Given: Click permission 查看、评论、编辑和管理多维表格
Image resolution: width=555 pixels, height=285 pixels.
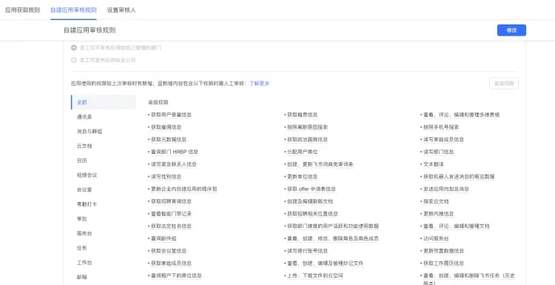Looking at the screenshot, I should click(x=462, y=115).
